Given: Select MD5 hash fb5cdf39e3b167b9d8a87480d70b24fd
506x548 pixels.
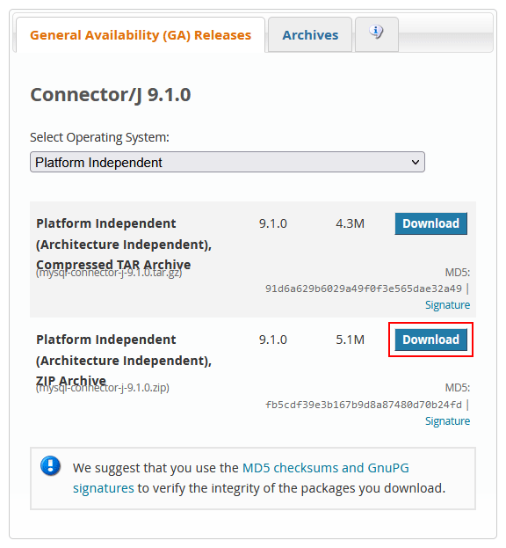Looking at the screenshot, I should (x=364, y=405).
